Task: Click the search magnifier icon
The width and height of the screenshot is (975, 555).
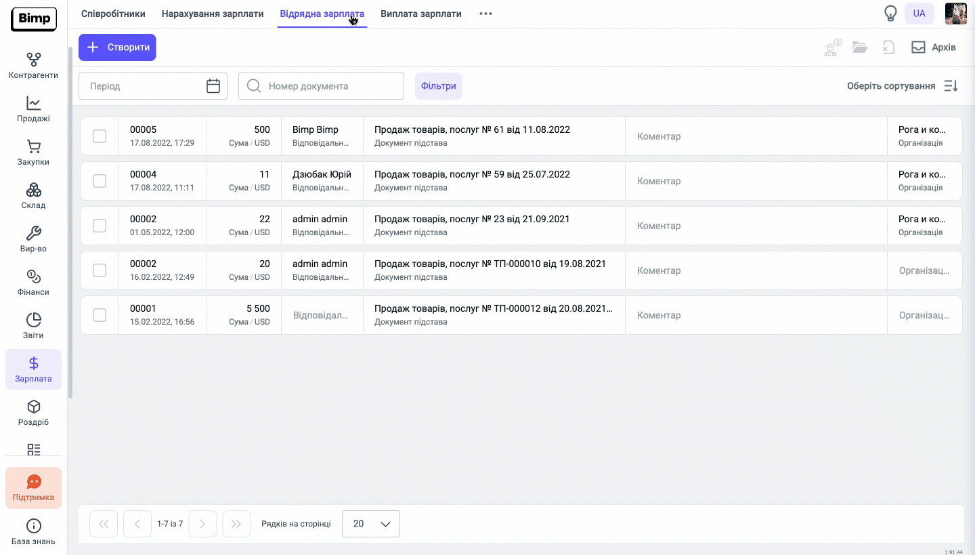Action: (x=254, y=86)
